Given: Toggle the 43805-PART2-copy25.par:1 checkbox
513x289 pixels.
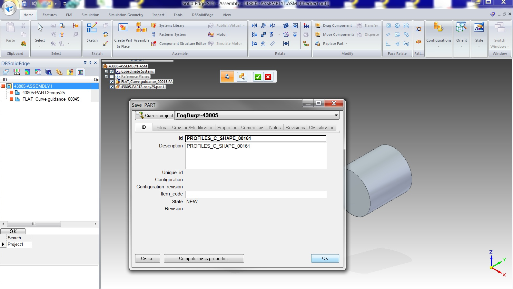Looking at the screenshot, I should (112, 87).
